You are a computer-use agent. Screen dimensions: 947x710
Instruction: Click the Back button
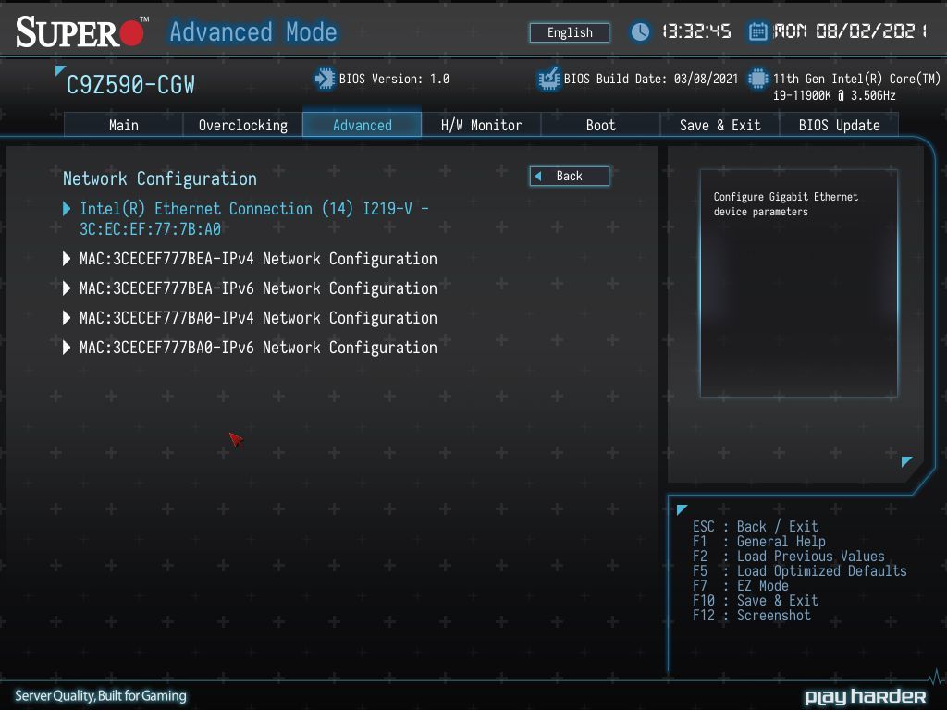click(x=570, y=177)
